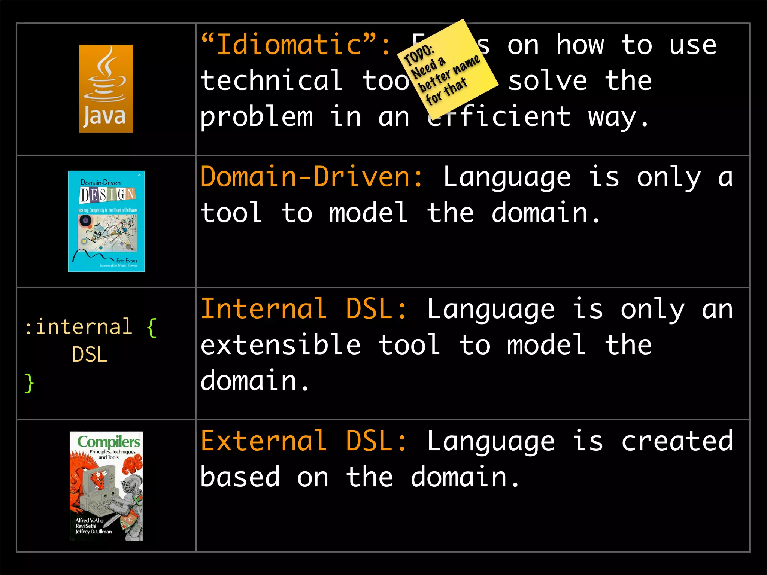This screenshot has width=767, height=575.
Task: Click the orange Java logo image
Action: pos(106,89)
